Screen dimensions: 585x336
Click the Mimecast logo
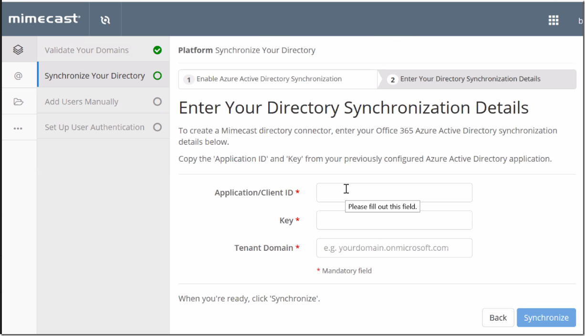(44, 19)
